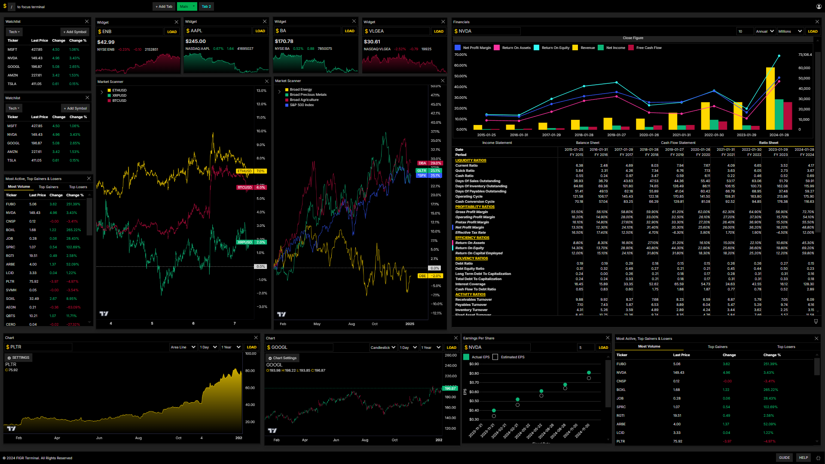The width and height of the screenshot is (825, 464).
Task: Click the Financials years count field
Action: (745, 31)
